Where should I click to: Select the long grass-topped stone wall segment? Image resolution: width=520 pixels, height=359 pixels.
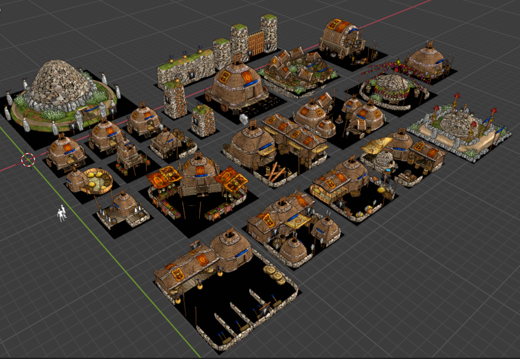pyautogui.click(x=188, y=68)
